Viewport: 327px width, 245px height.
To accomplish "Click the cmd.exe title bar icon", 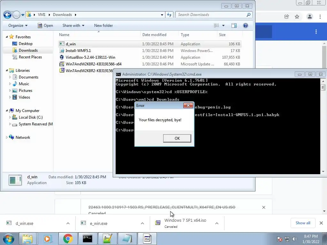I will point(118,74).
